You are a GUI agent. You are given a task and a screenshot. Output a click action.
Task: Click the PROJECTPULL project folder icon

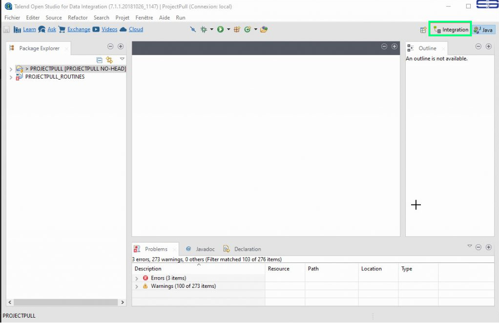20,69
